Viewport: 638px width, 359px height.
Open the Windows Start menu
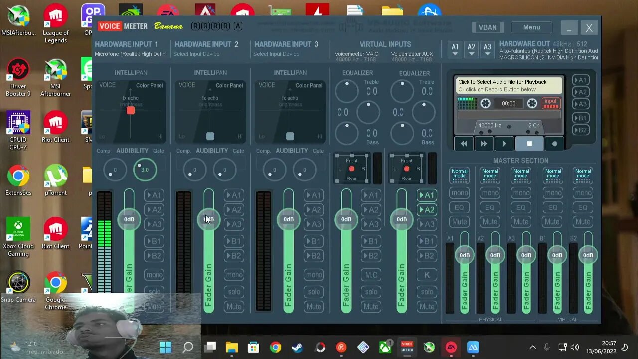click(x=165, y=347)
